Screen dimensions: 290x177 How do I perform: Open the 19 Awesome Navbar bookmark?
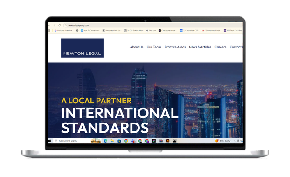coord(212,30)
